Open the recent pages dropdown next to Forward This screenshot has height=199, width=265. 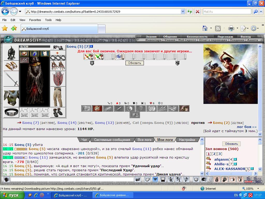point(20,11)
